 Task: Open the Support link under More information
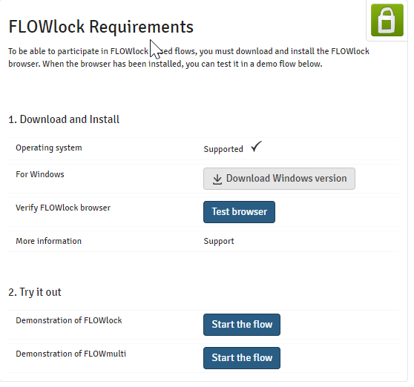point(219,241)
